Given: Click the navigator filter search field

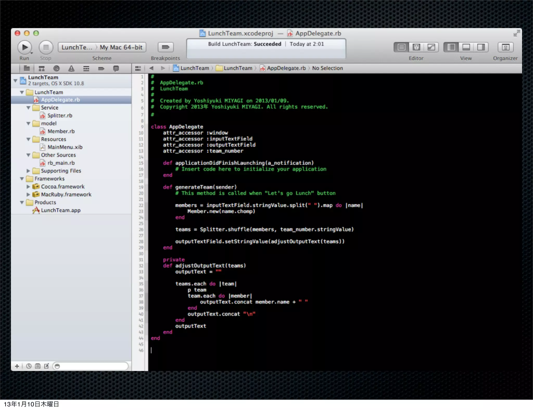Looking at the screenshot, I should point(91,366).
